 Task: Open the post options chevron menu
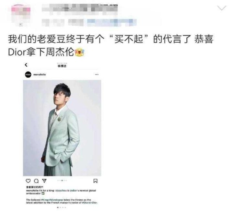click(x=222, y=8)
